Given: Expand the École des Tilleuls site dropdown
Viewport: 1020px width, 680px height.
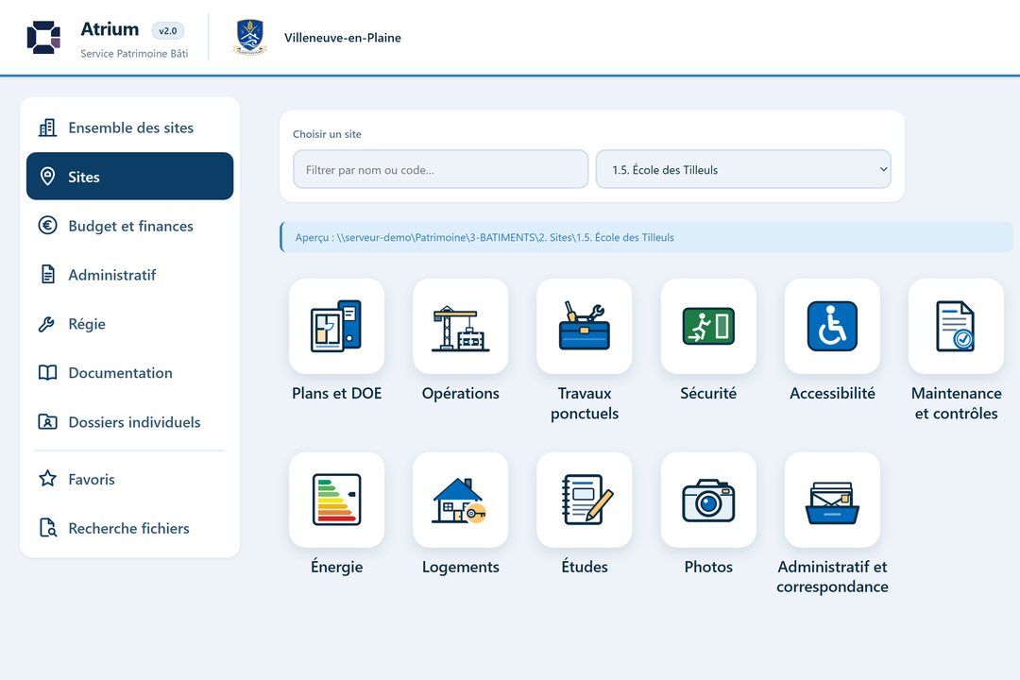Looking at the screenshot, I should [743, 169].
